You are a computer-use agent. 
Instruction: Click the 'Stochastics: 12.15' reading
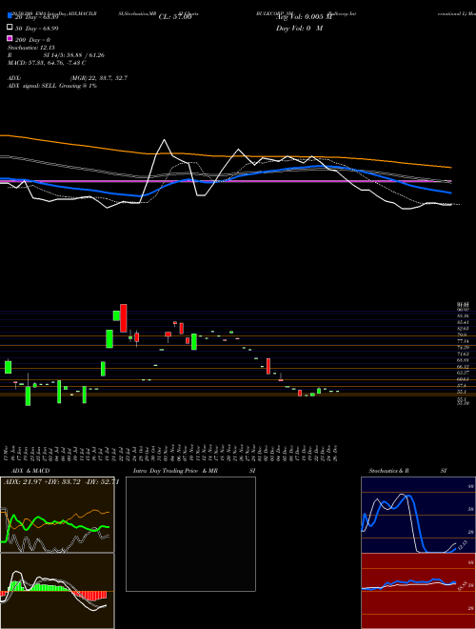point(30,48)
